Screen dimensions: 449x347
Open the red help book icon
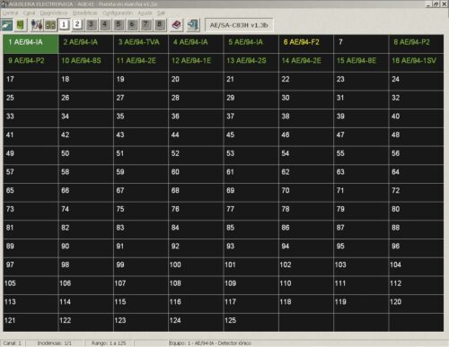coord(176,25)
